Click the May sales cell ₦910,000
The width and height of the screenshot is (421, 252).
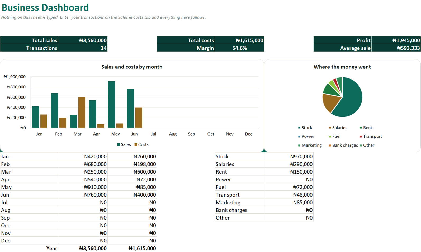click(x=83, y=187)
